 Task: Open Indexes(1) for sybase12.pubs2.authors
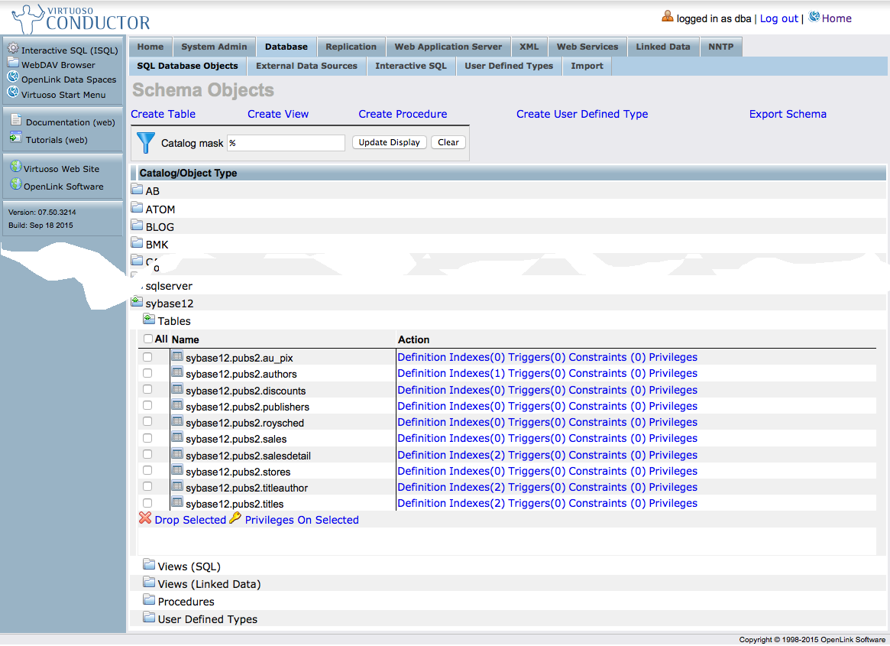[477, 373]
